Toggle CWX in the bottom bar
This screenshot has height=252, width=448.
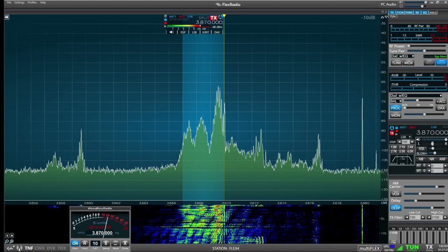[x=40, y=248]
